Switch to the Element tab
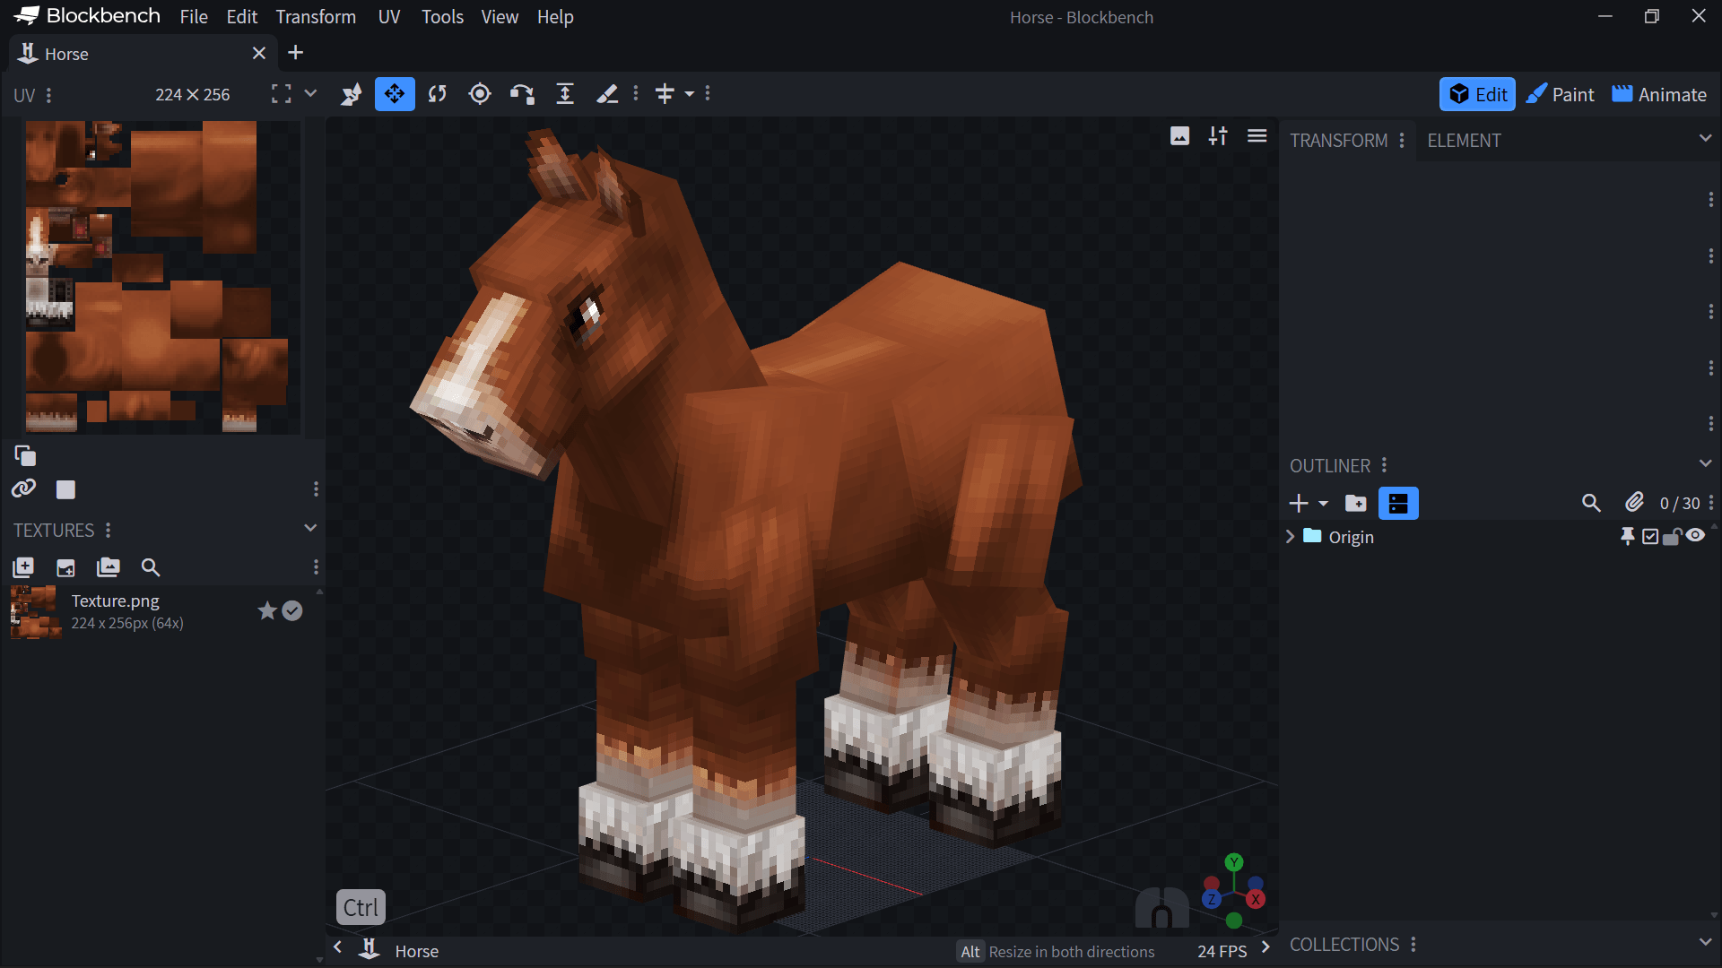 (1464, 141)
